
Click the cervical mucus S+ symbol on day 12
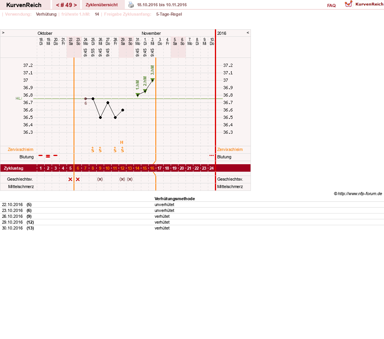[x=123, y=149]
